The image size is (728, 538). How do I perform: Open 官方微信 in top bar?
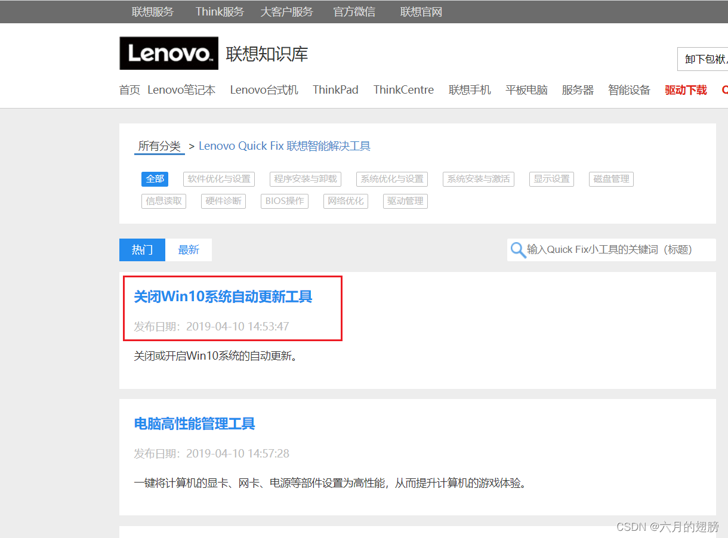point(354,12)
